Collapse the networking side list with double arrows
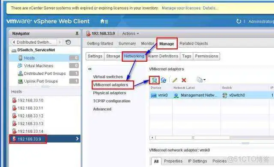Image resolution: width=274 pixels, height=167 pixels. (x=90, y=69)
